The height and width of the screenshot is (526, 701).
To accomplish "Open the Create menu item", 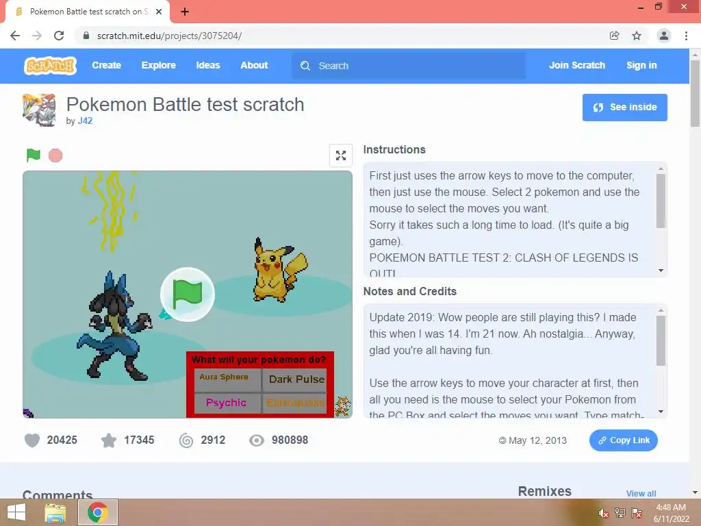I will [106, 65].
